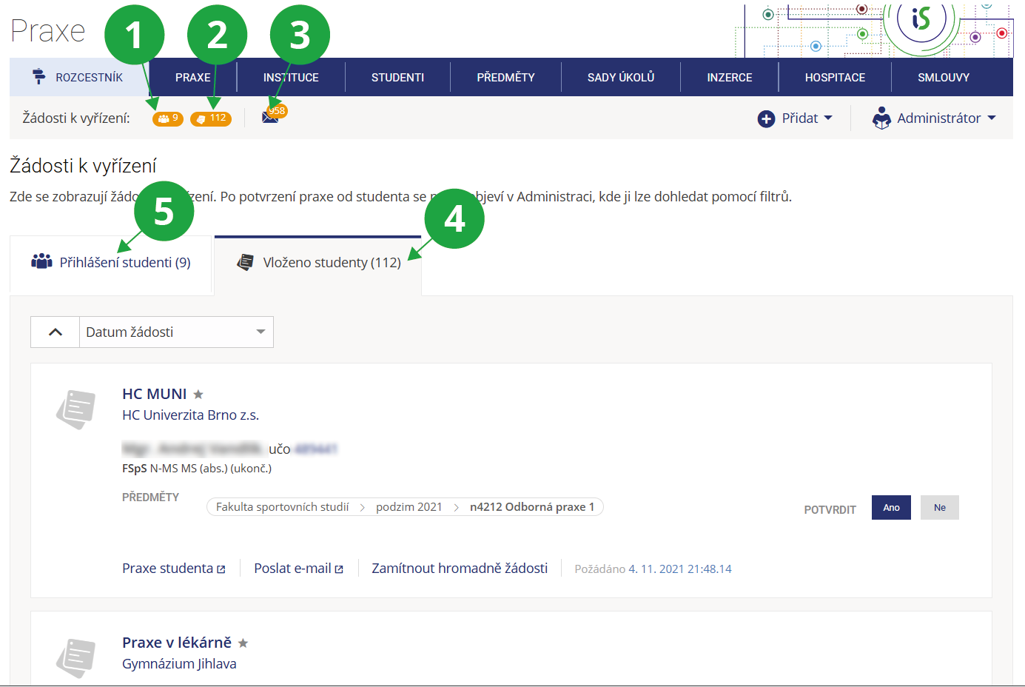Screen dimensions: 1025x687
Task: Reject the request with the Ne button
Action: coord(939,508)
